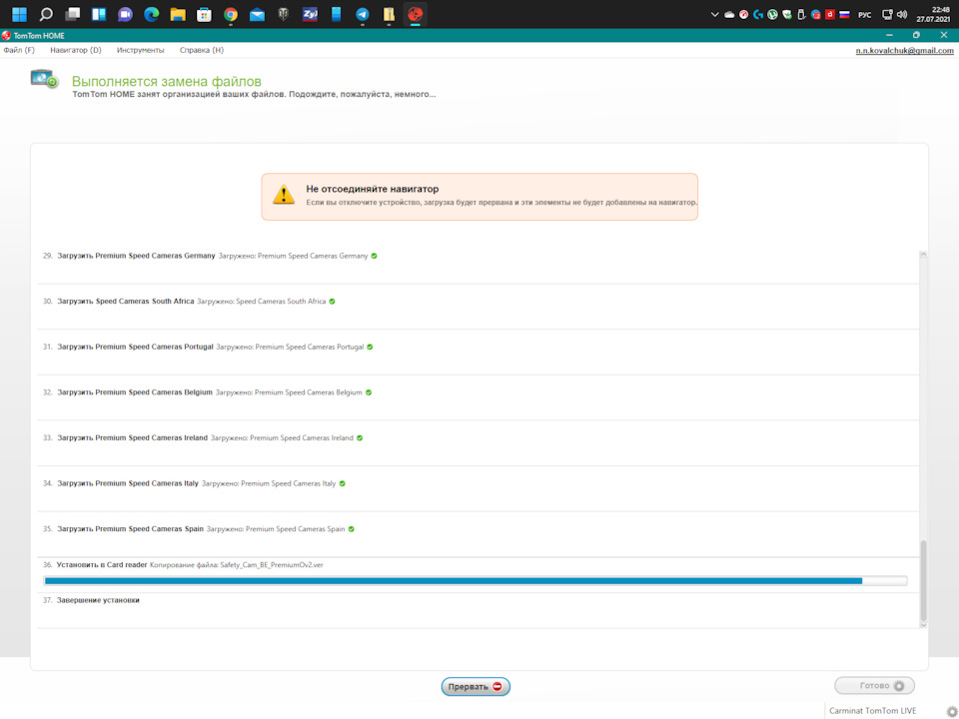
Task: Open the network status tray icon
Action: point(887,15)
